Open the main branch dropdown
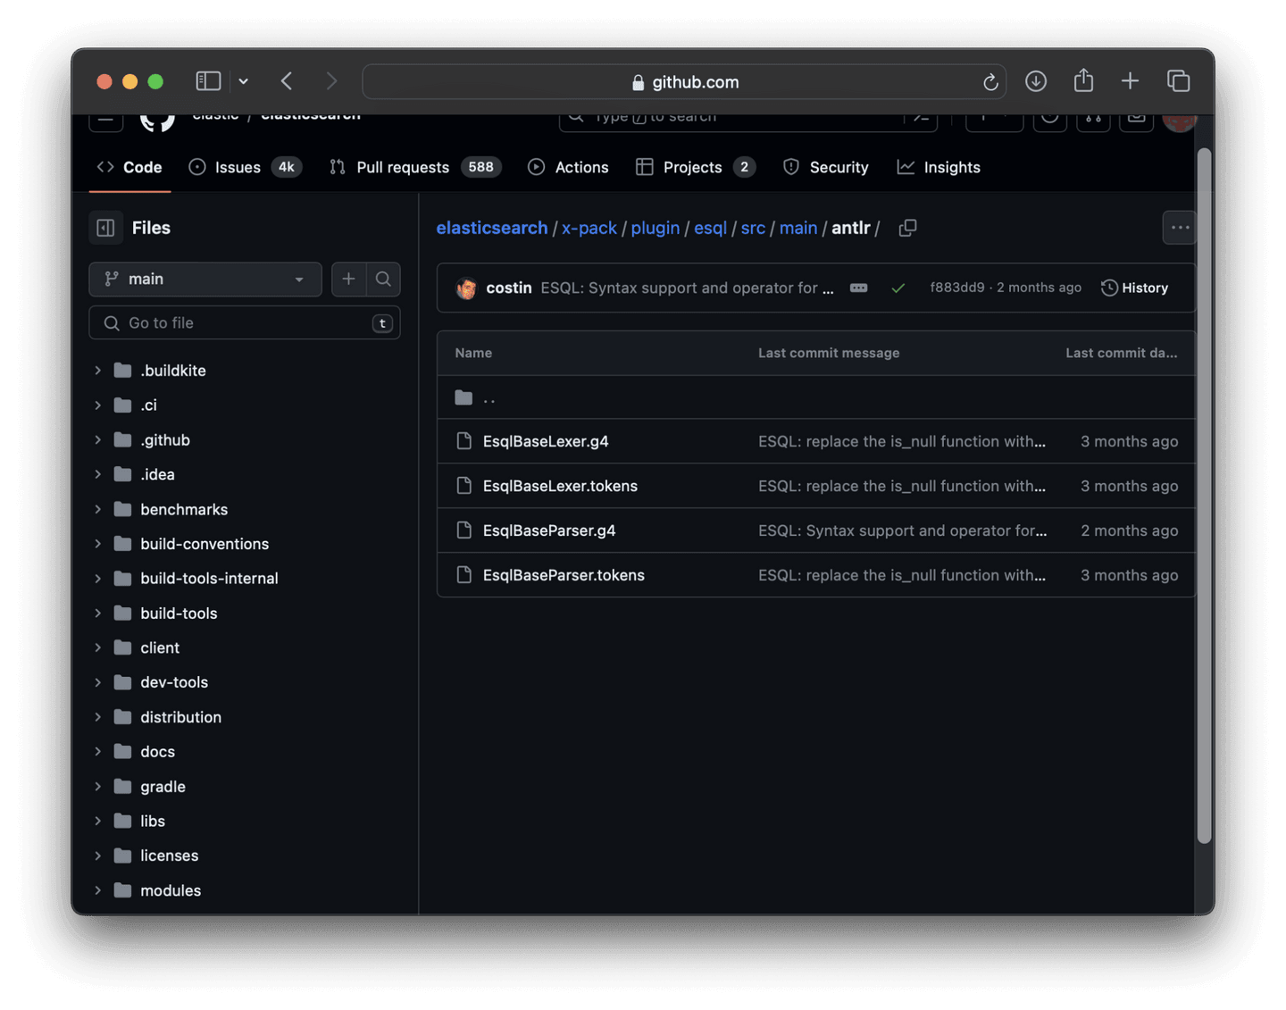Image resolution: width=1286 pixels, height=1010 pixels. coord(205,280)
